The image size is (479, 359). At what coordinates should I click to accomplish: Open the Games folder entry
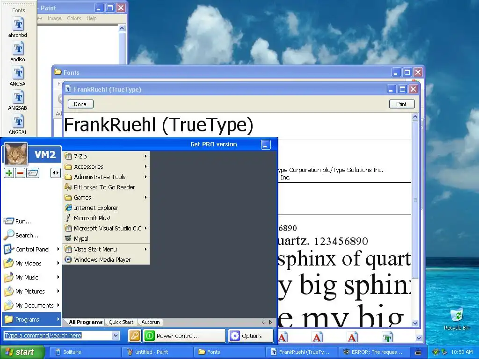(106, 198)
